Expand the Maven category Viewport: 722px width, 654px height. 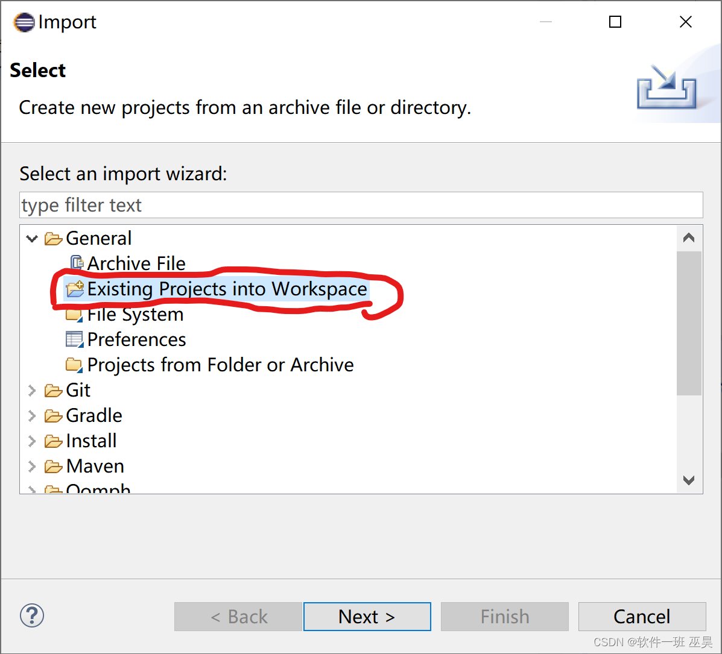[x=32, y=466]
